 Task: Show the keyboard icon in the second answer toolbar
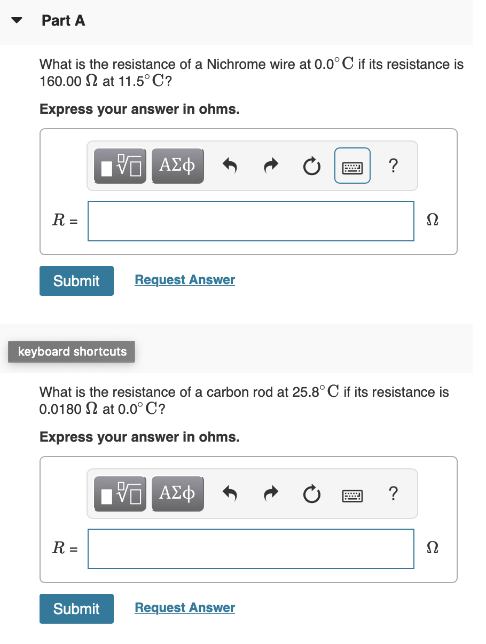tap(352, 493)
